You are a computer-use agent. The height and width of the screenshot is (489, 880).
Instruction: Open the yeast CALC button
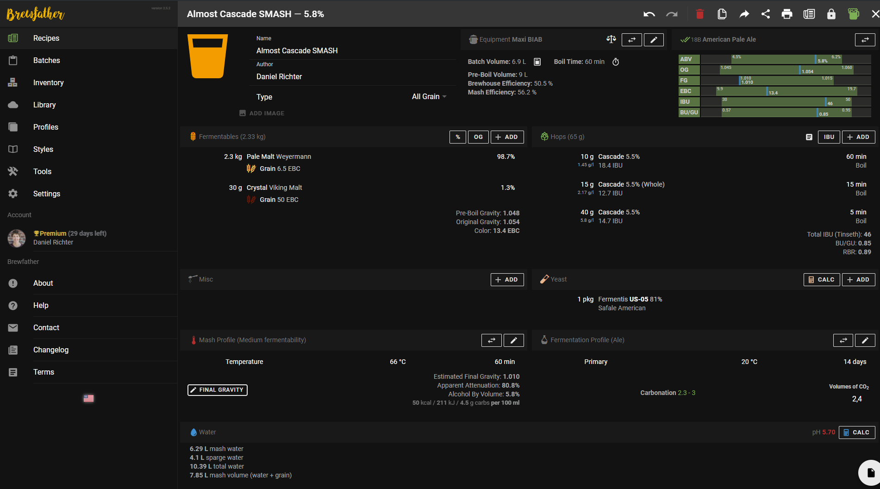pos(821,280)
